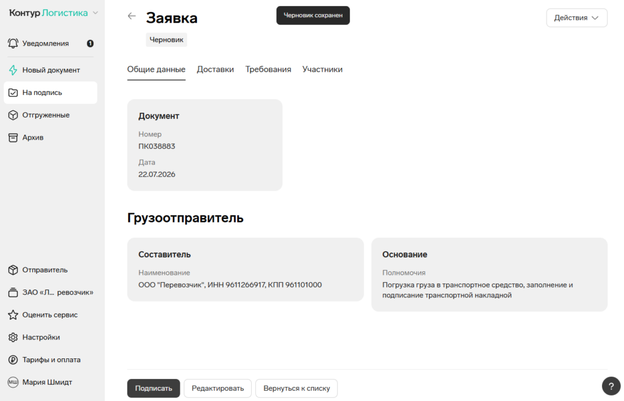Click the Редактировать button
The width and height of the screenshot is (624, 401).
point(218,388)
